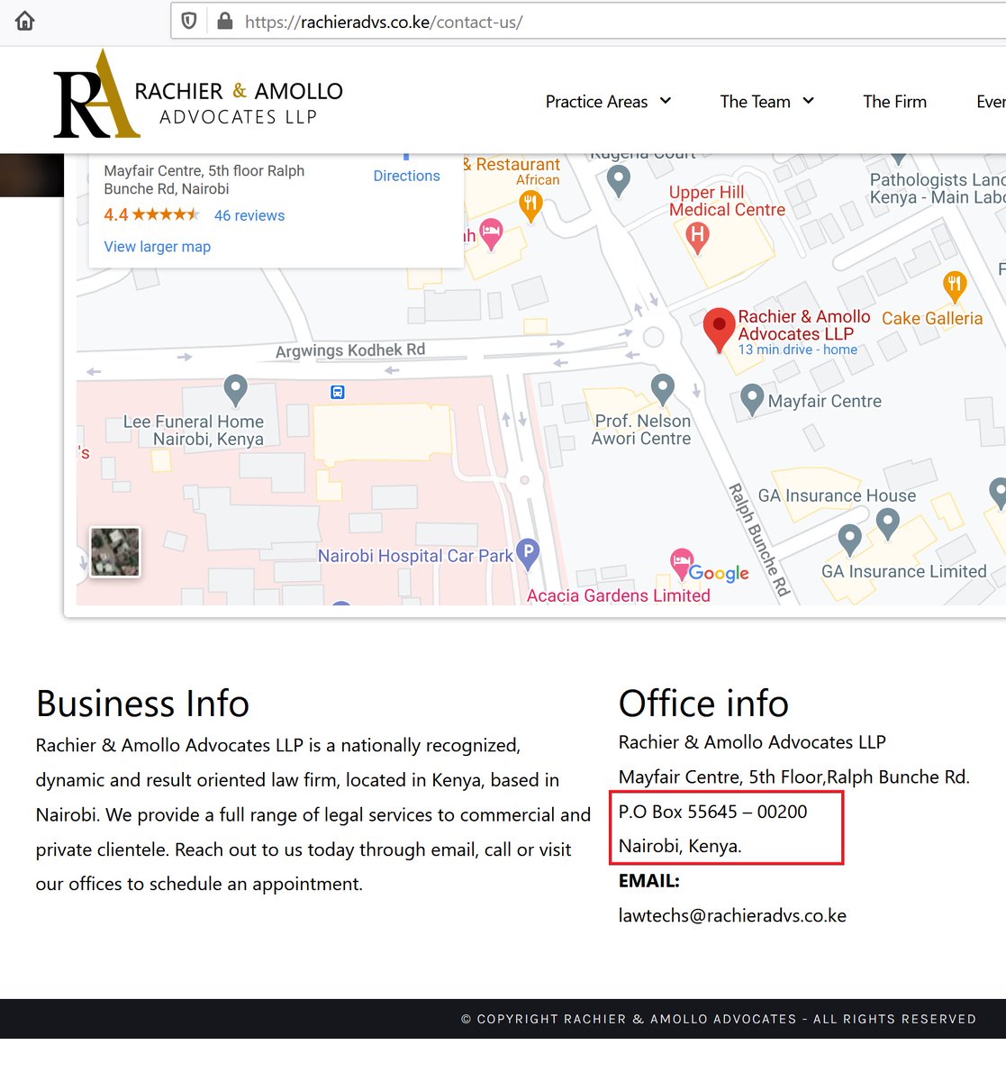This screenshot has height=1081, width=1006.
Task: Expand the Practice Areas dropdown chevron
Action: click(x=666, y=101)
